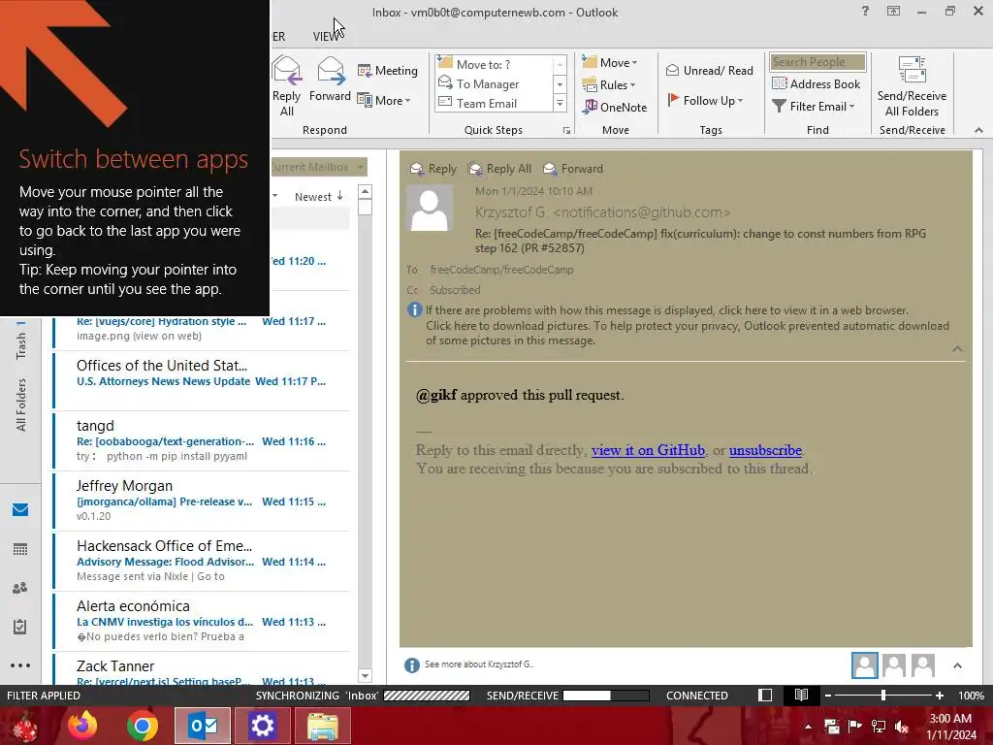Click the Forward ribbon button

pyautogui.click(x=330, y=80)
